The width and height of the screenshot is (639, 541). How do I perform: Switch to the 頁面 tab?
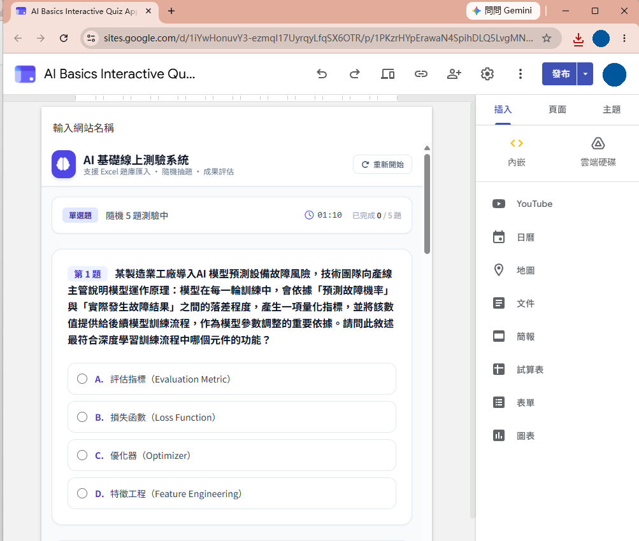coord(557,109)
